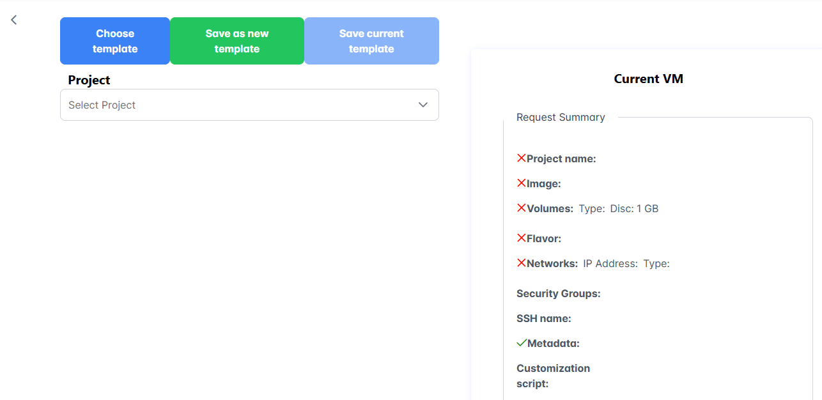
Task: Click the Request Summary legend
Action: tap(561, 118)
